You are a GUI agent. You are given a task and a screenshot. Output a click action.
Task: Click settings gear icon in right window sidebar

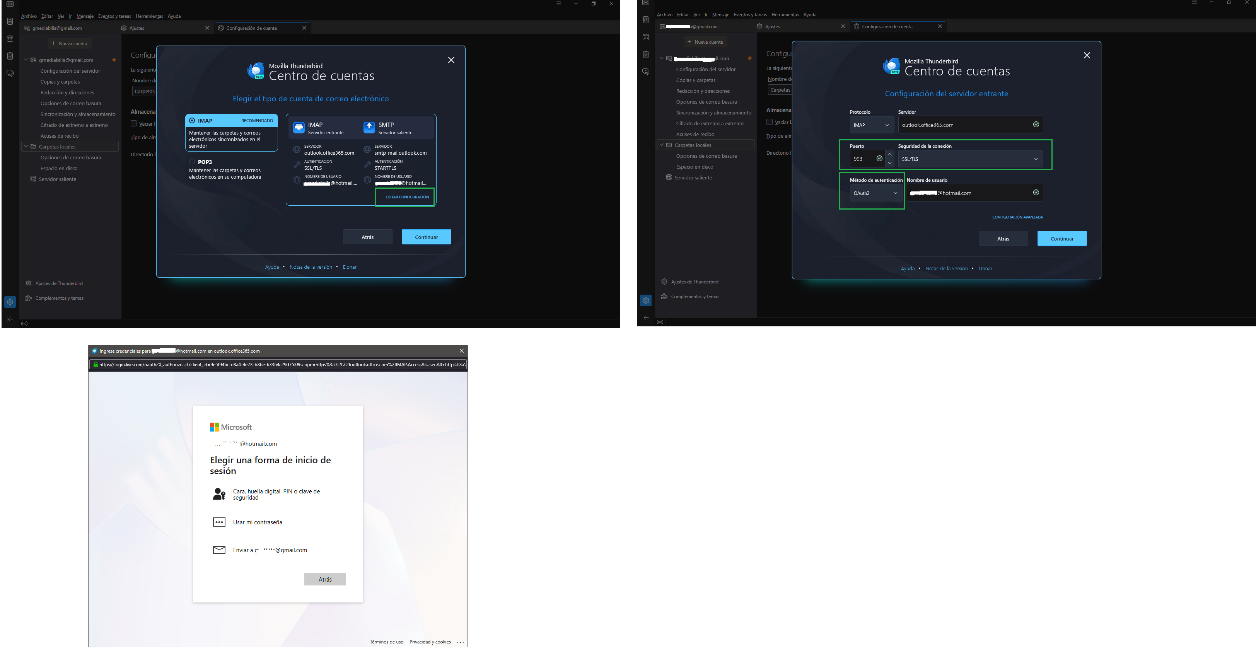645,300
